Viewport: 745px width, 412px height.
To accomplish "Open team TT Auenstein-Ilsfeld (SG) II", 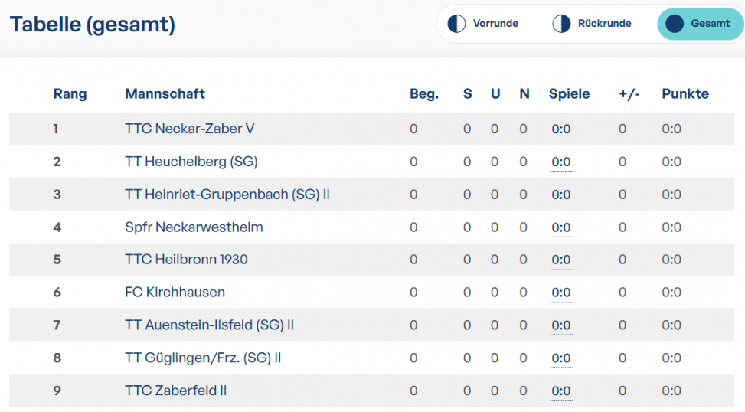I will (210, 325).
